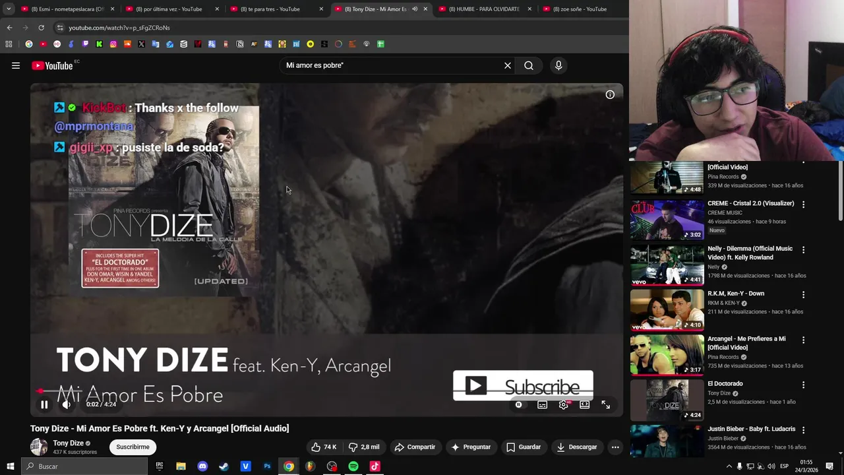Viewport: 844px width, 475px height.
Task: Open Discord from the taskbar
Action: click(202, 466)
